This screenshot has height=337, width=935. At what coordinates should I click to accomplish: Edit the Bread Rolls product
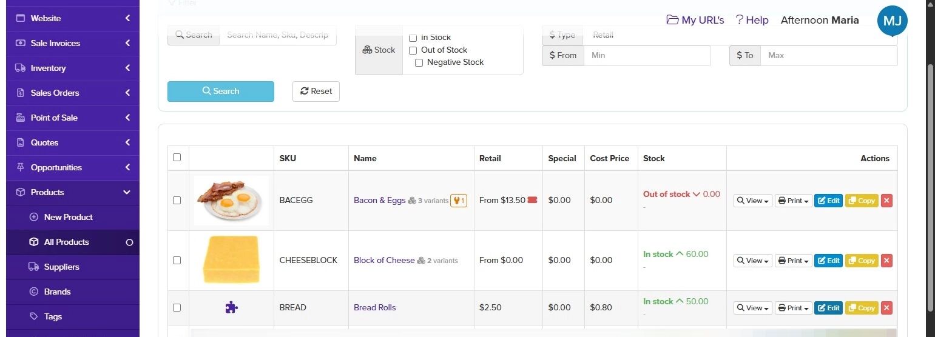[828, 308]
